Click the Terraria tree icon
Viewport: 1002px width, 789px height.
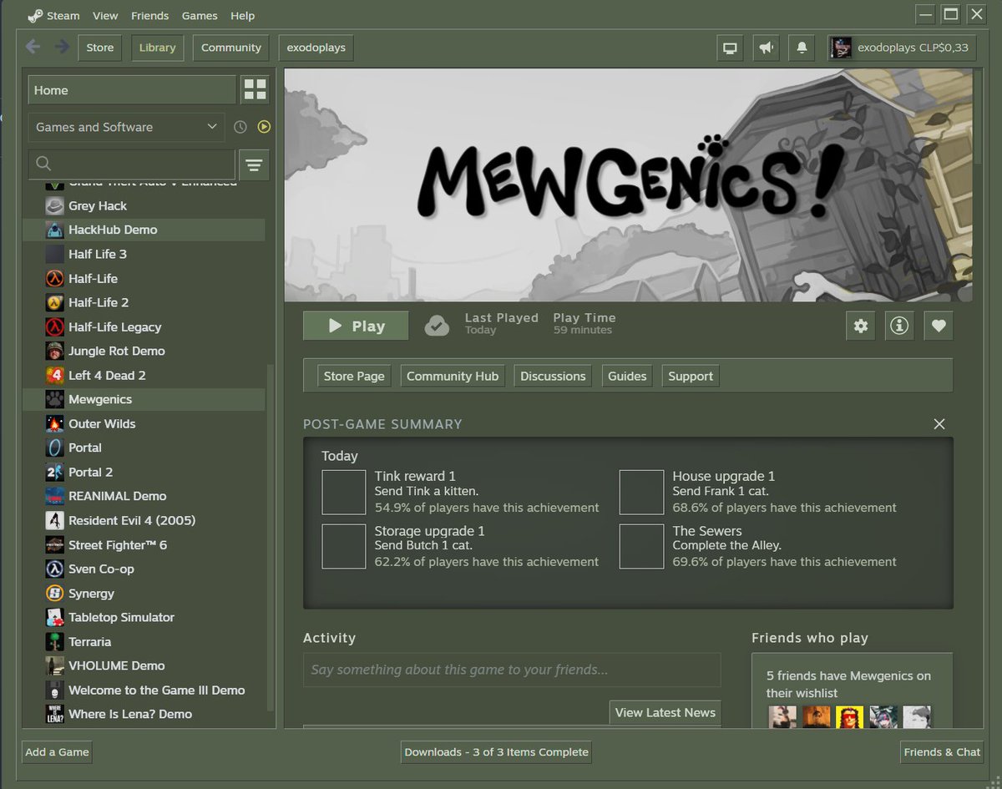click(x=54, y=641)
